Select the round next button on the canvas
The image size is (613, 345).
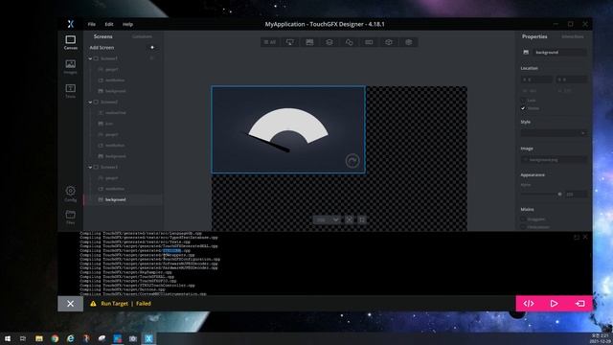[352, 161]
